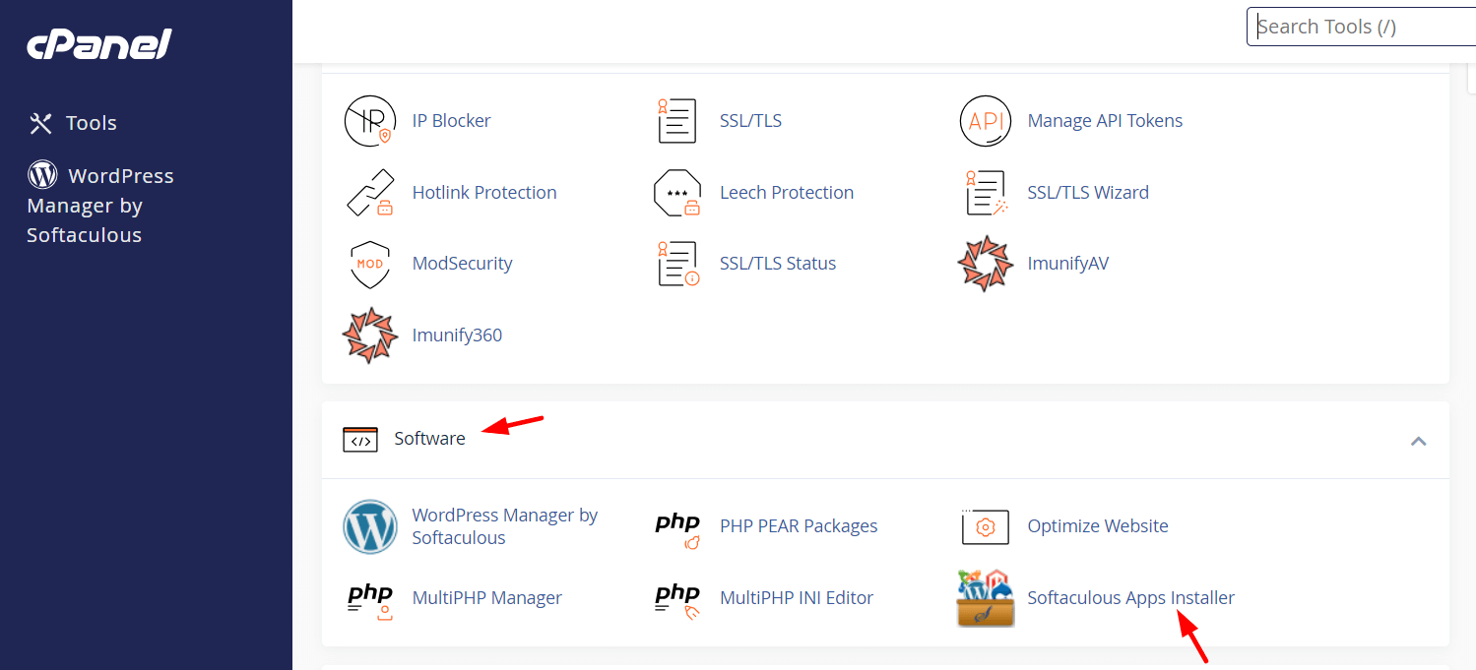Click the WordPress logo in the sidebar
The width and height of the screenshot is (1476, 670).
42,175
